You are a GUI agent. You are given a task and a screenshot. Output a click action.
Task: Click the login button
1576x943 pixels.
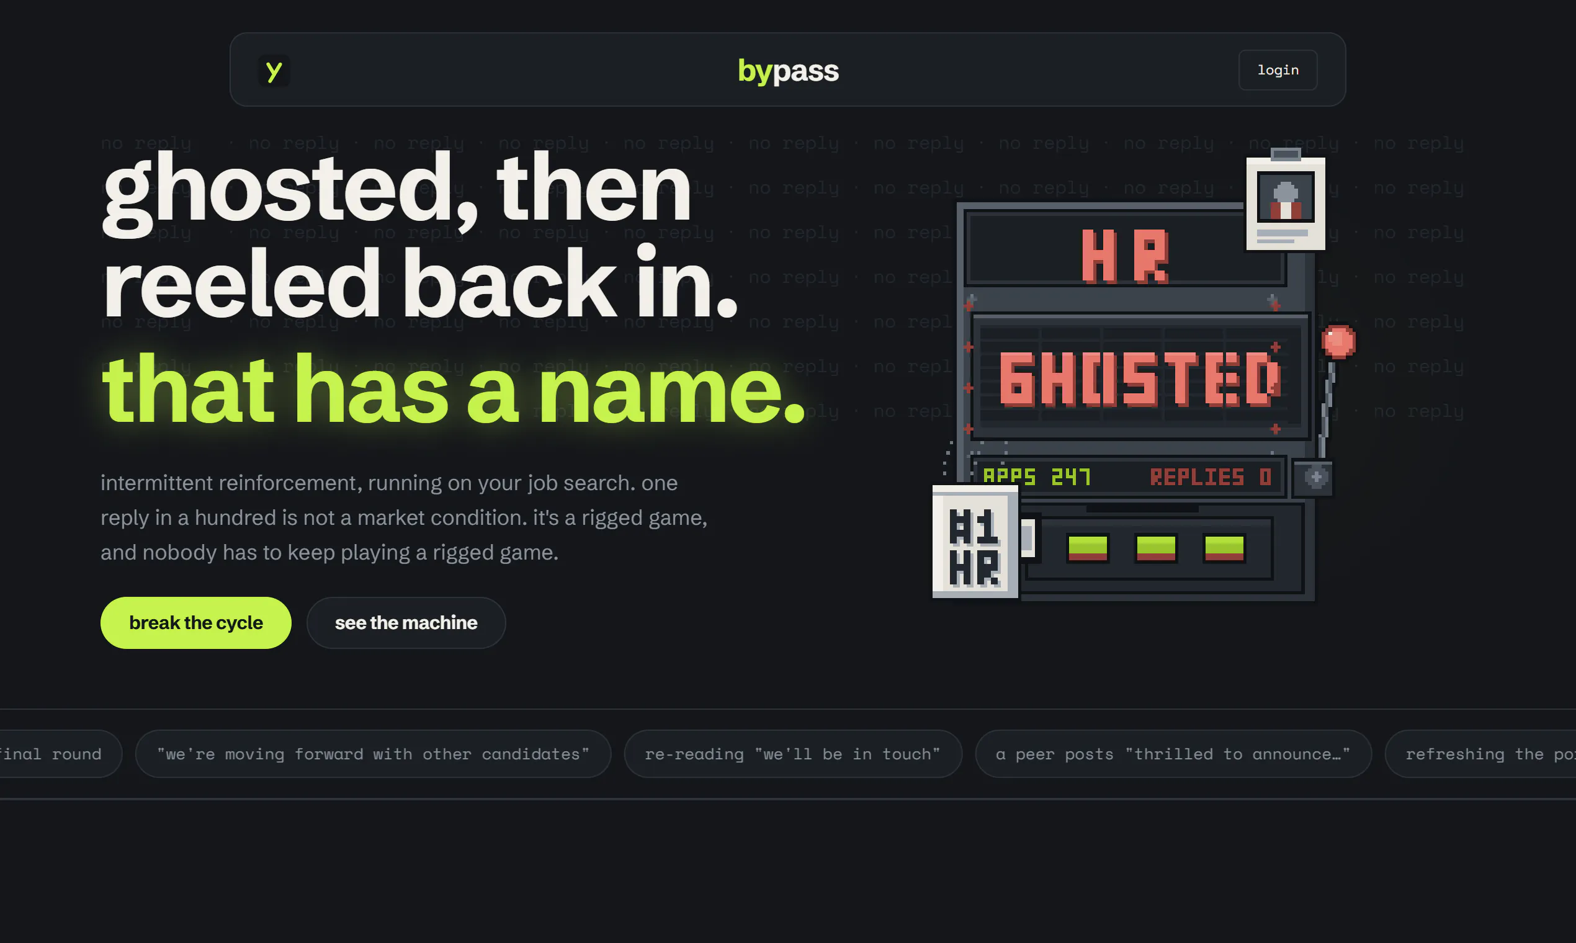point(1278,70)
